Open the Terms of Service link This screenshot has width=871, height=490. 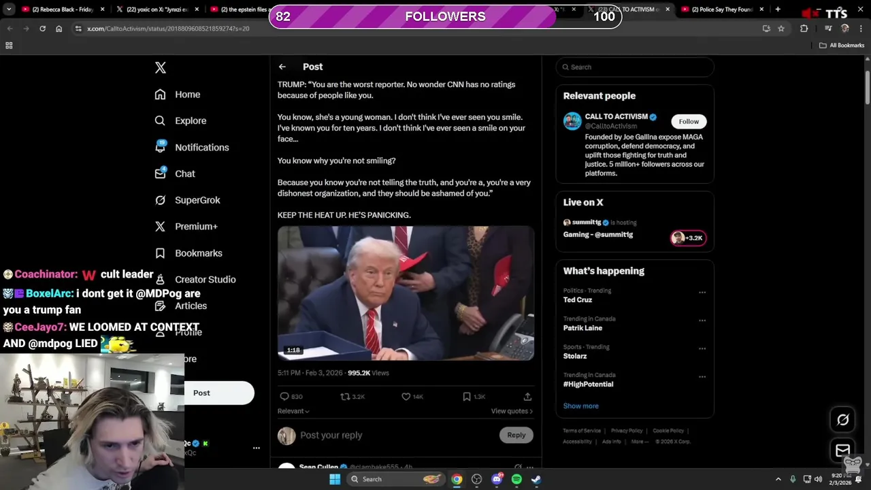[x=582, y=431]
